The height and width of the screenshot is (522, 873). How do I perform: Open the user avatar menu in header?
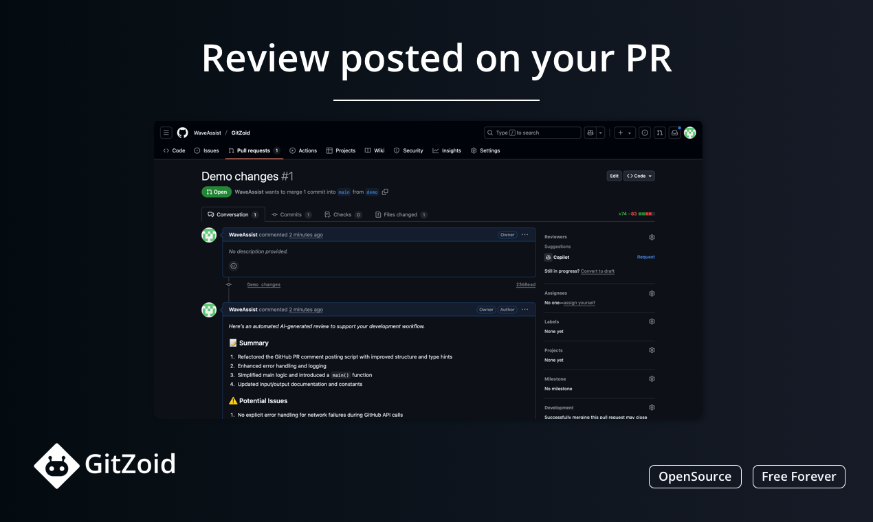coord(689,133)
